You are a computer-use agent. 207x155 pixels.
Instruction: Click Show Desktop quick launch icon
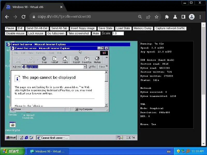pyautogui.click(x=21, y=138)
